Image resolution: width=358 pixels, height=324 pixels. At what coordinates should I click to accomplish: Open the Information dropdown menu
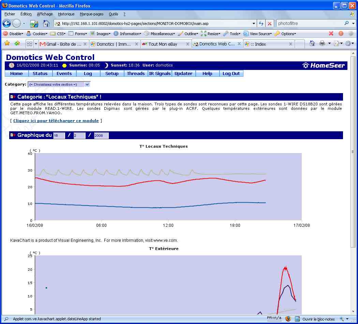(128, 33)
